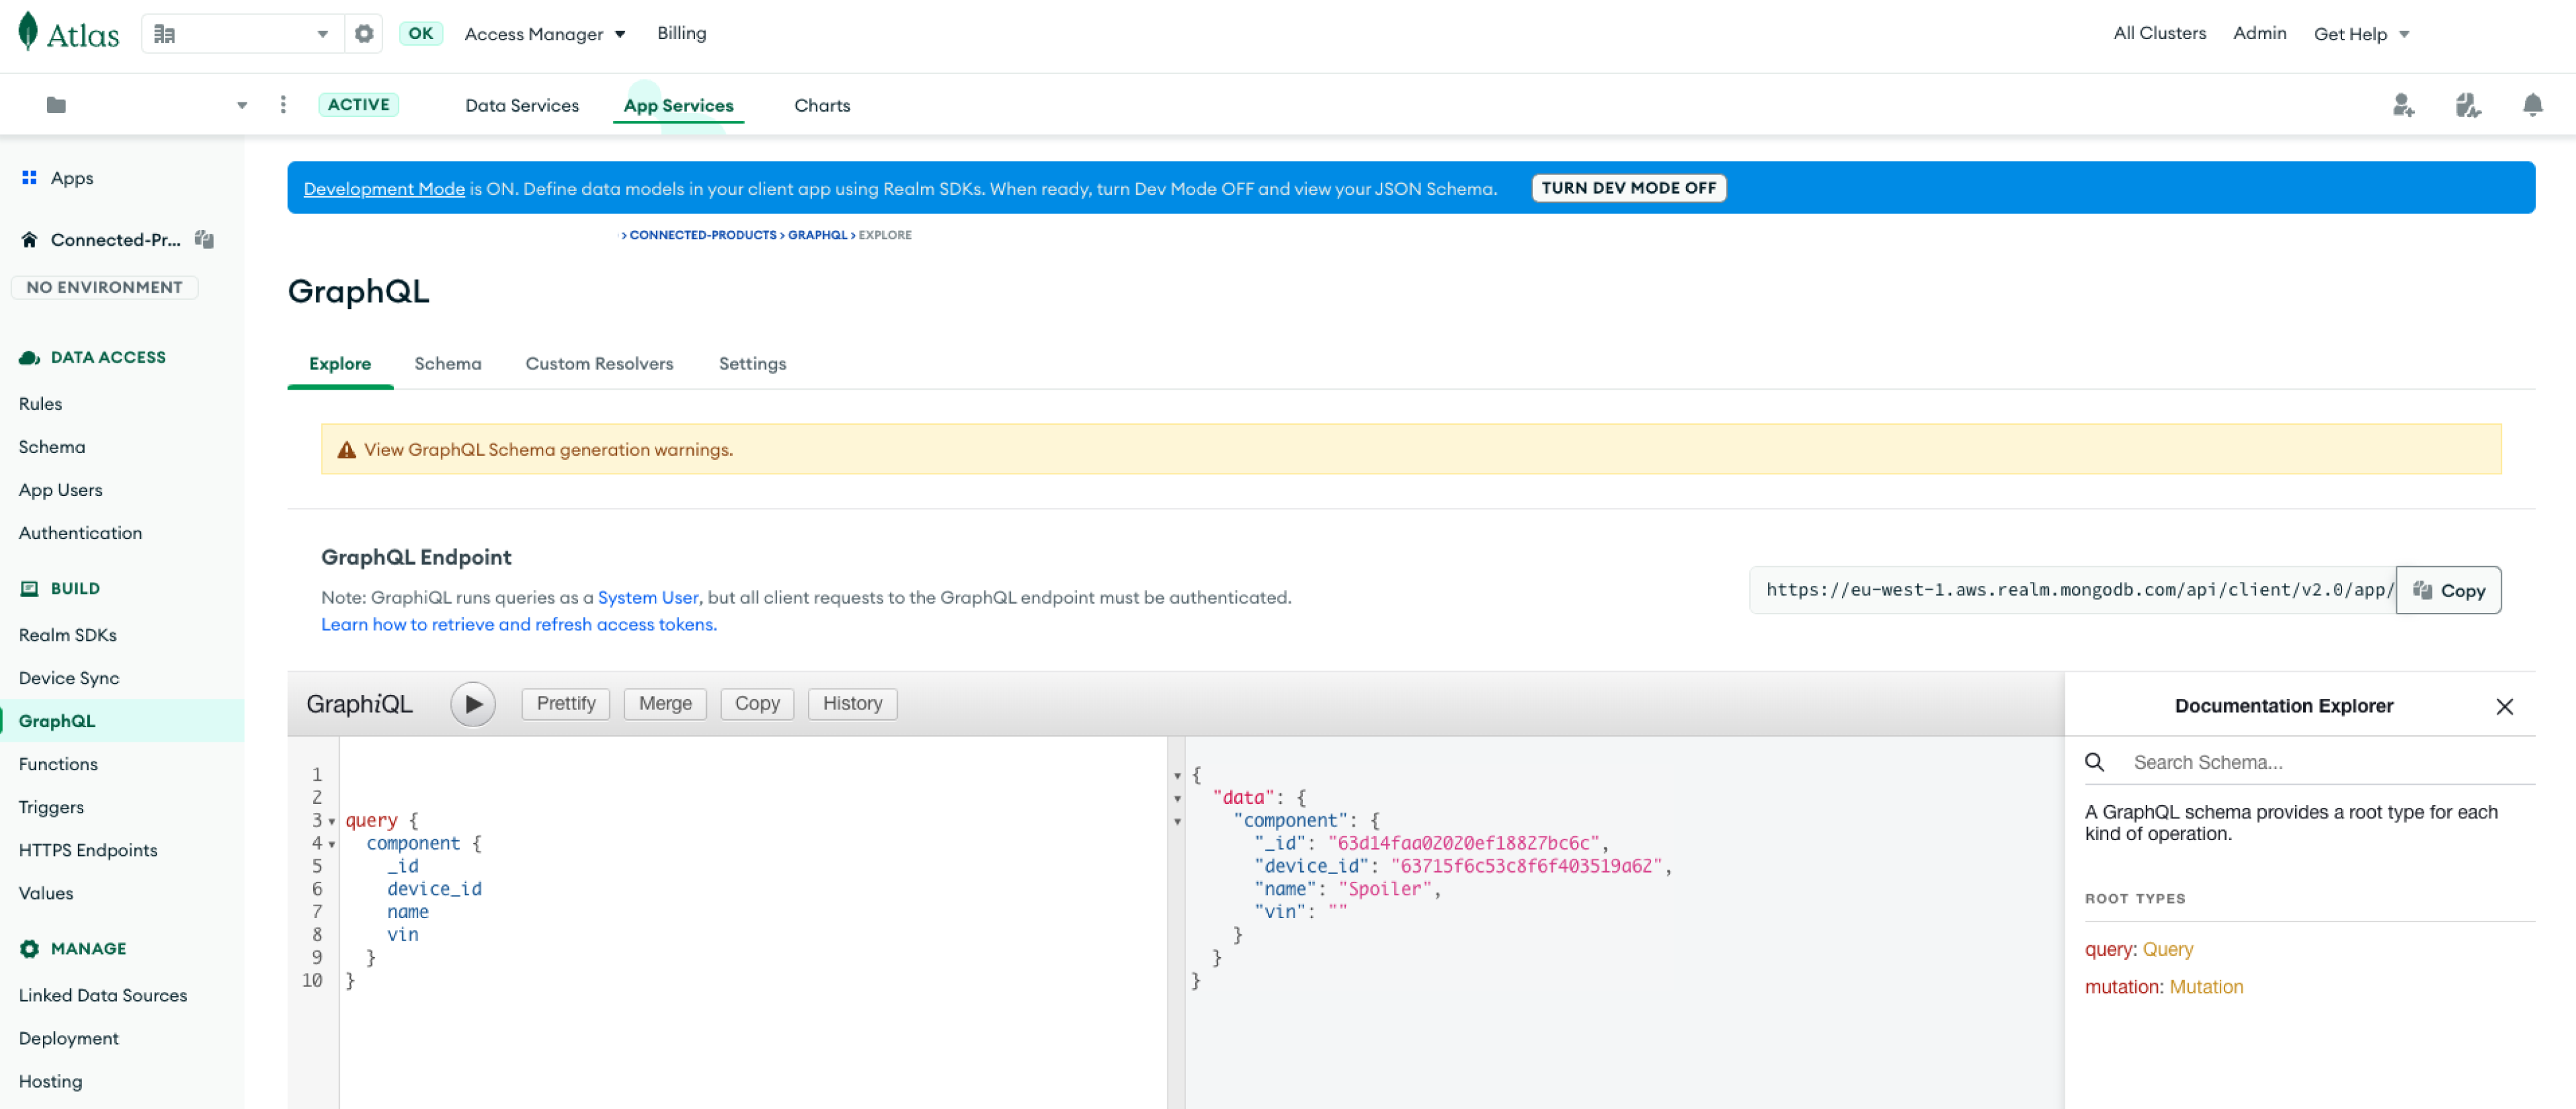This screenshot has width=2576, height=1109.
Task: Open the Admin link
Action: click(2259, 33)
